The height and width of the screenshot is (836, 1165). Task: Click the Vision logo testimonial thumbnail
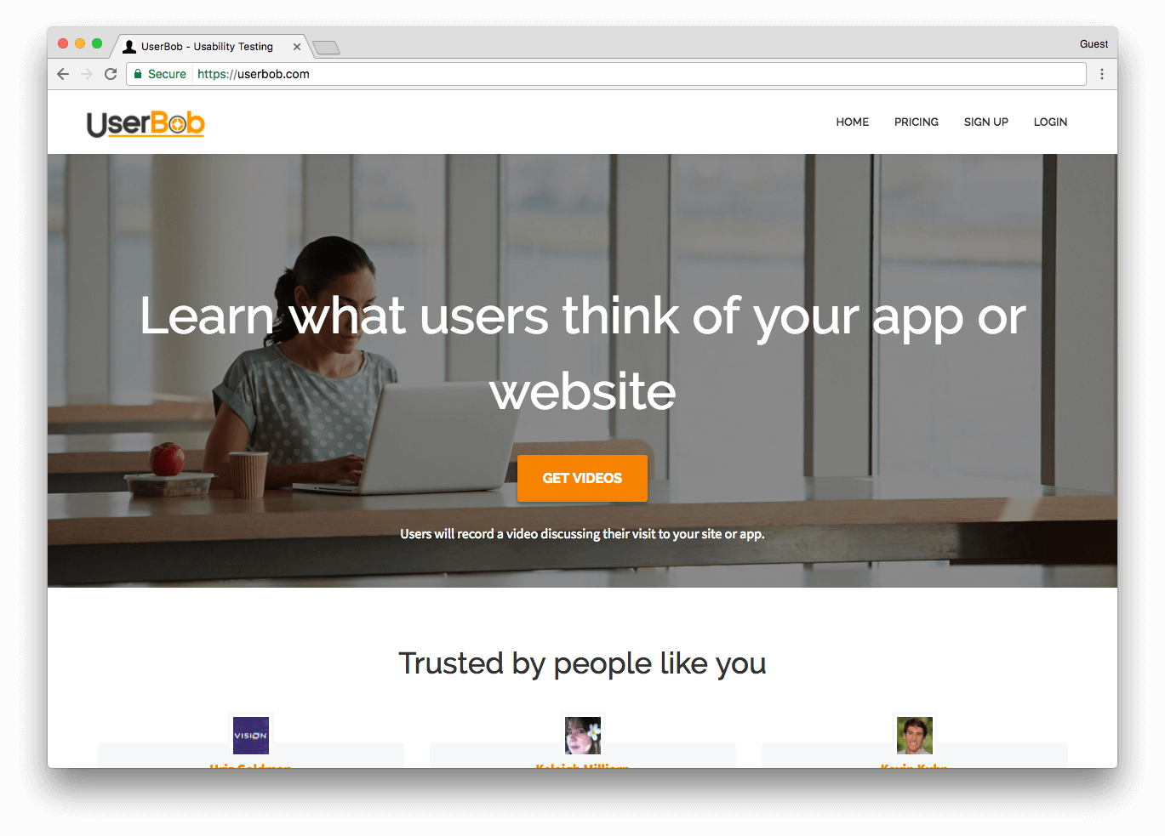tap(251, 736)
